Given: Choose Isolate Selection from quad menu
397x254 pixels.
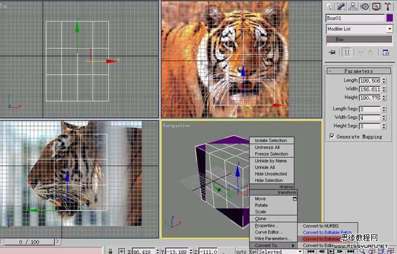Looking at the screenshot, I should [x=270, y=140].
